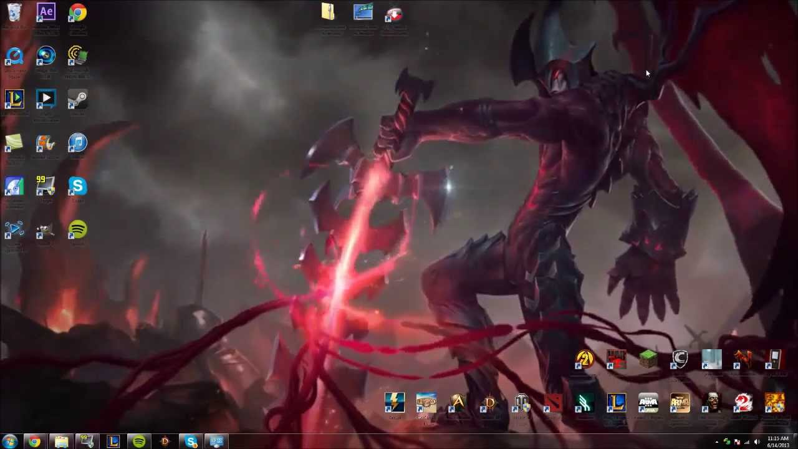Launch BioShock Infinite from desktop
The image size is (798, 449).
tap(426, 403)
